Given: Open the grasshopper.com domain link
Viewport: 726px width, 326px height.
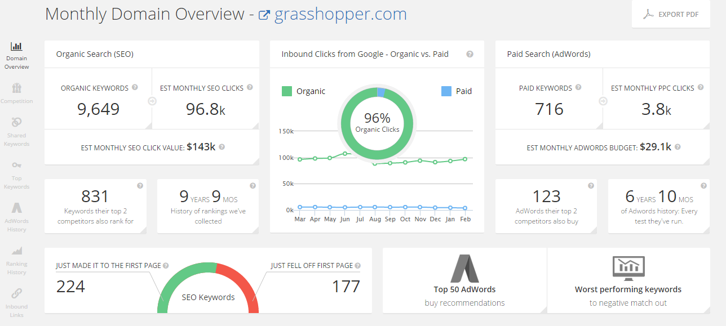Looking at the screenshot, I should pyautogui.click(x=340, y=15).
